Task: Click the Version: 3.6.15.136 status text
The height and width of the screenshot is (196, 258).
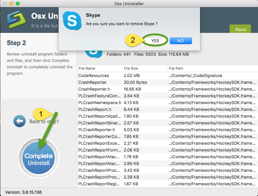Action: (x=24, y=192)
